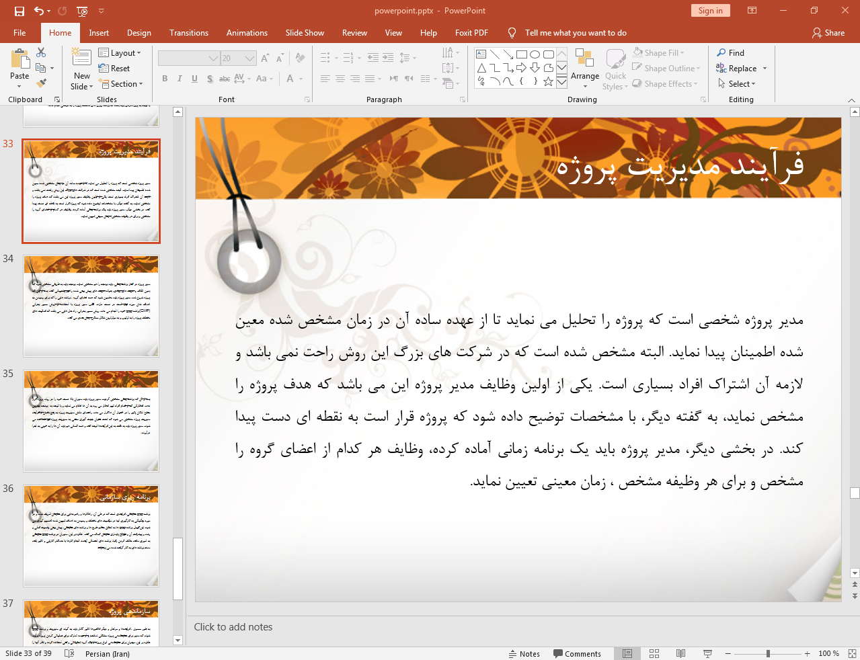
Task: Click the Share button
Action: pyautogui.click(x=828, y=33)
